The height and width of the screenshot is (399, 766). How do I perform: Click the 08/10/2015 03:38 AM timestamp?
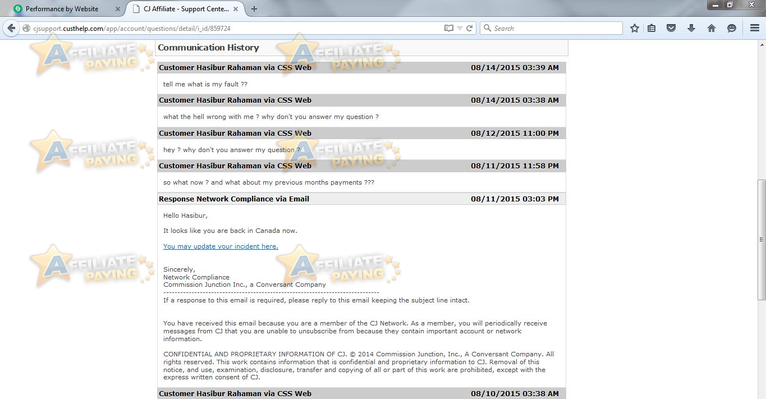[x=515, y=393]
